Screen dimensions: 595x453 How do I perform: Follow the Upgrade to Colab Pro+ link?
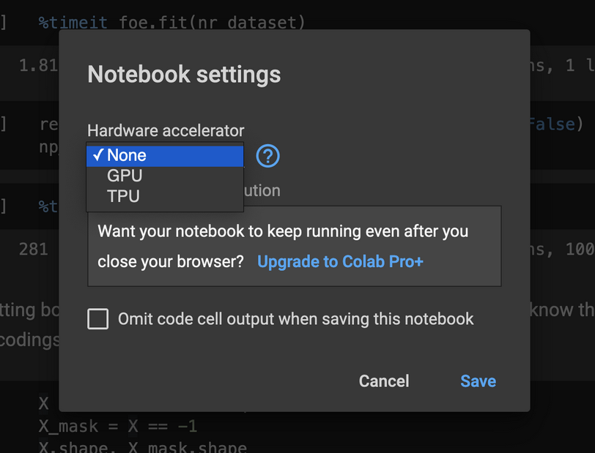[x=340, y=261]
